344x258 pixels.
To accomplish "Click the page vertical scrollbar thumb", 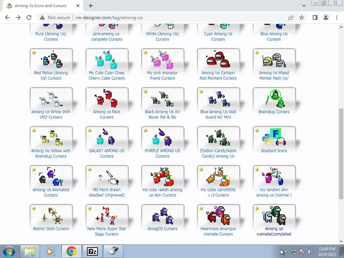I will coord(341,154).
